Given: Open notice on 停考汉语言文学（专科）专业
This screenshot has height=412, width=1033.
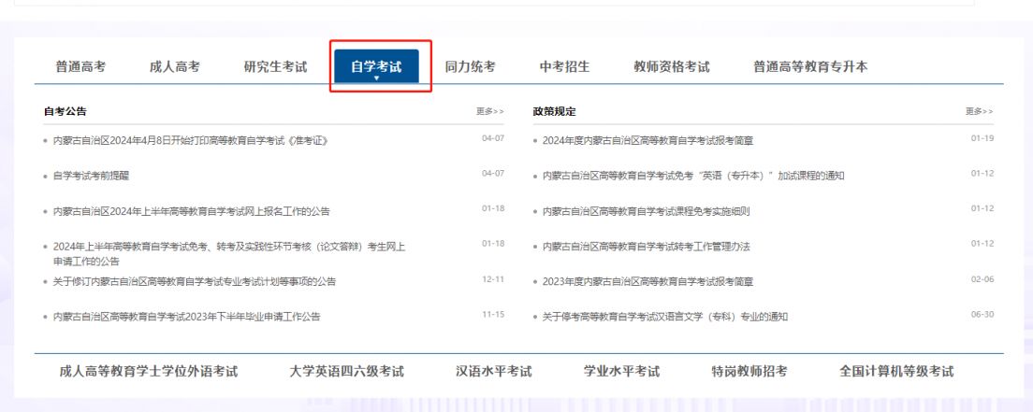Looking at the screenshot, I should tap(665, 317).
